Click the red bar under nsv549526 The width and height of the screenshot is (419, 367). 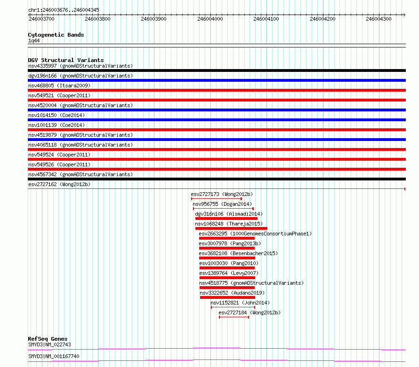click(217, 169)
